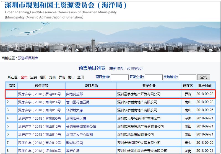Open permit 深房许字（2018）宝安012号
The height and width of the screenshot is (154, 221).
coord(39,143)
